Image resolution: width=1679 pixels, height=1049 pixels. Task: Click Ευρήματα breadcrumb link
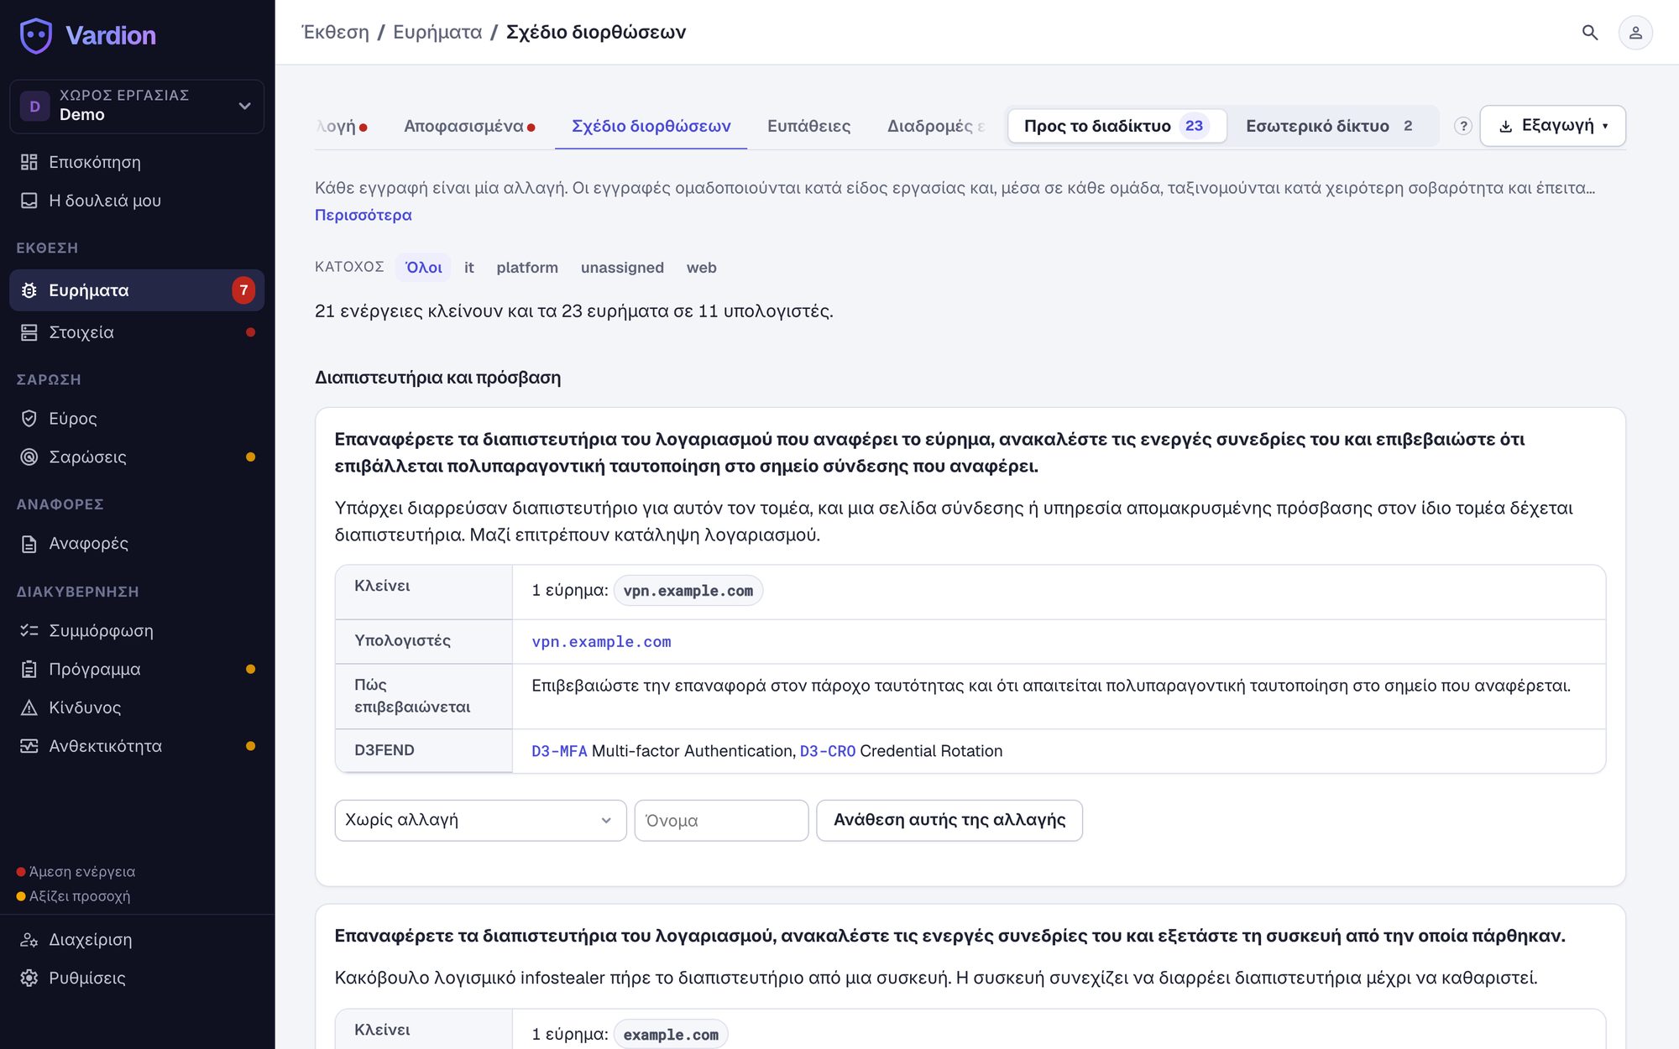(x=437, y=32)
